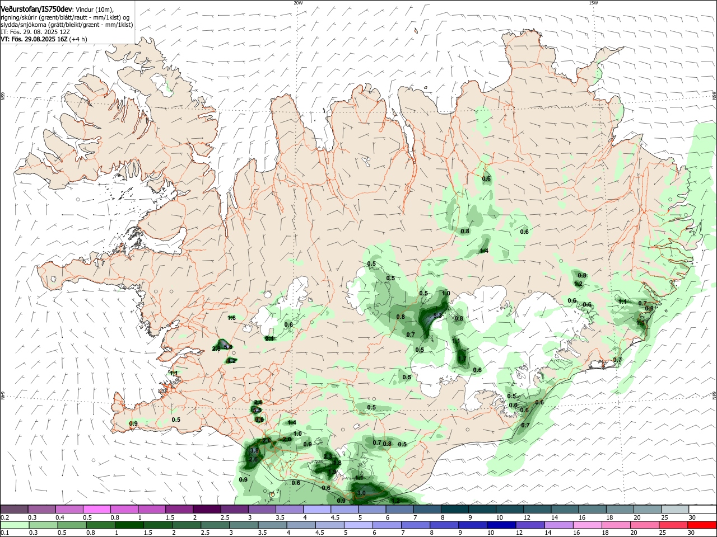Click the 3.8 precipitation value on the map
This screenshot has width=717, height=537.
click(x=254, y=450)
